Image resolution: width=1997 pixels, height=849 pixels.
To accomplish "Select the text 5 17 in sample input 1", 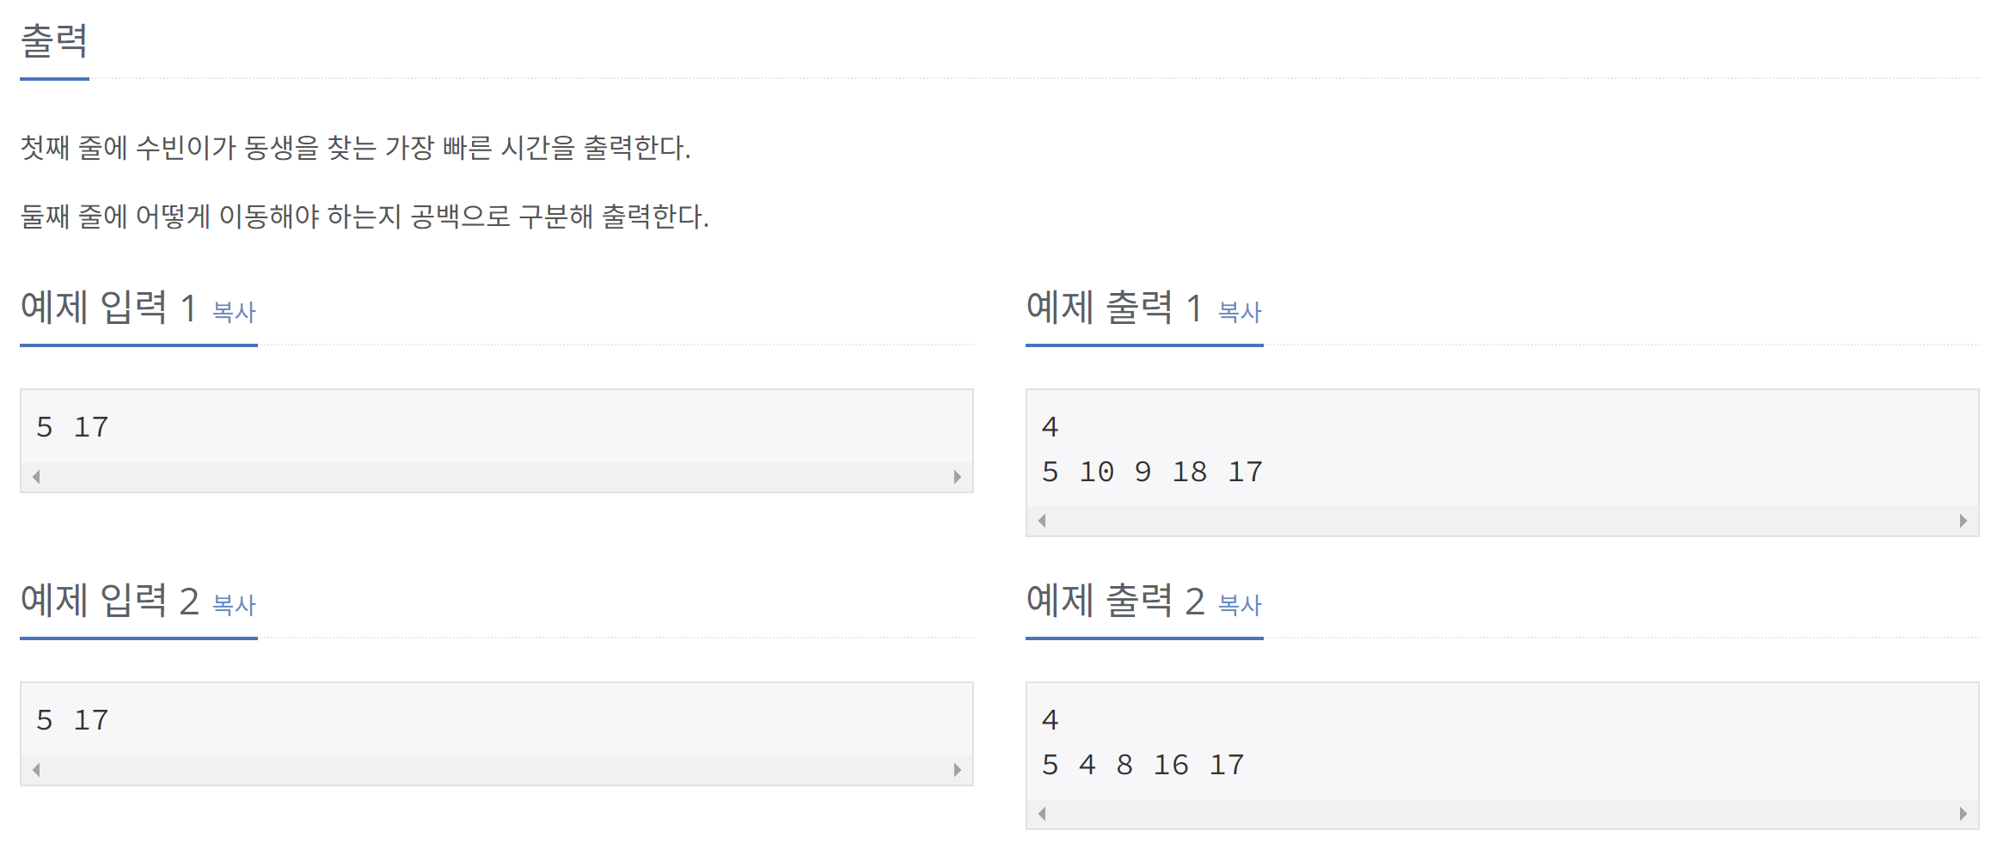I will tap(73, 427).
